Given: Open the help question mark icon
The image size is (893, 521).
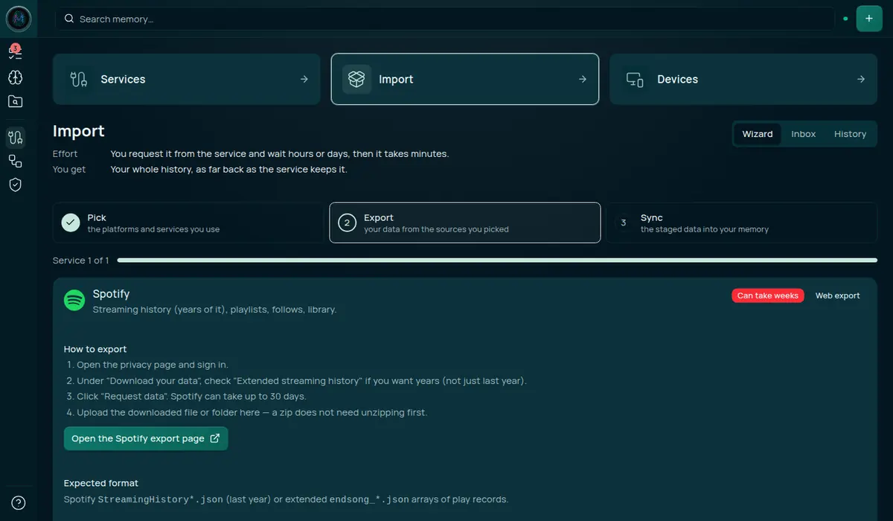Looking at the screenshot, I should 18,502.
